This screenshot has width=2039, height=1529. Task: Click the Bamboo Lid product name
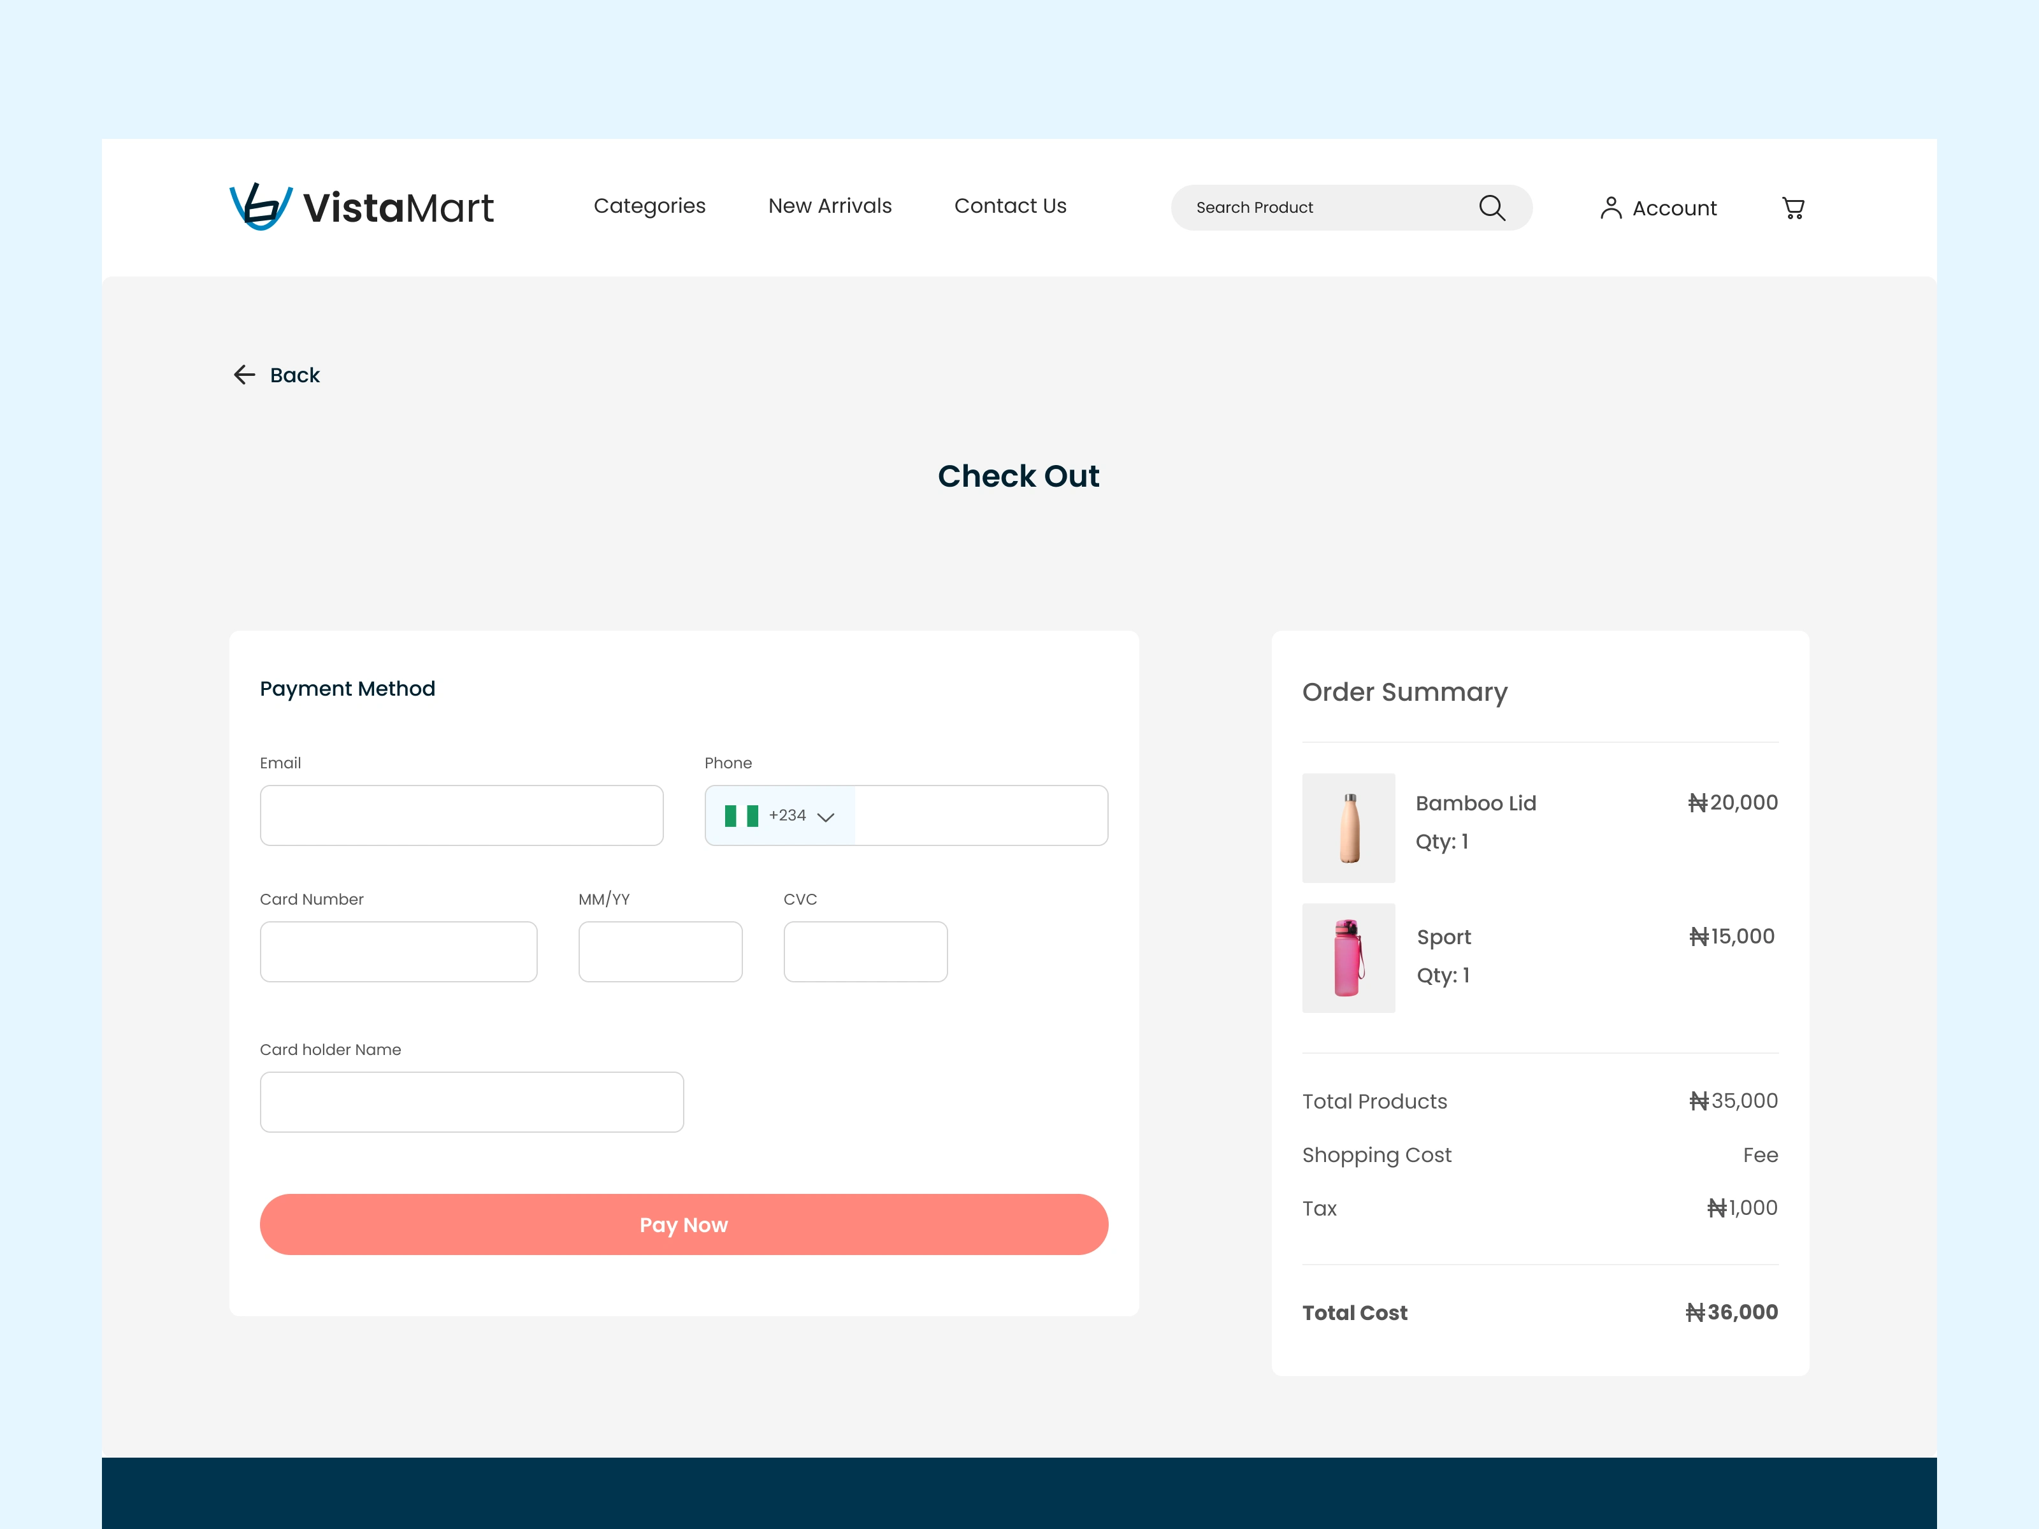(1476, 803)
